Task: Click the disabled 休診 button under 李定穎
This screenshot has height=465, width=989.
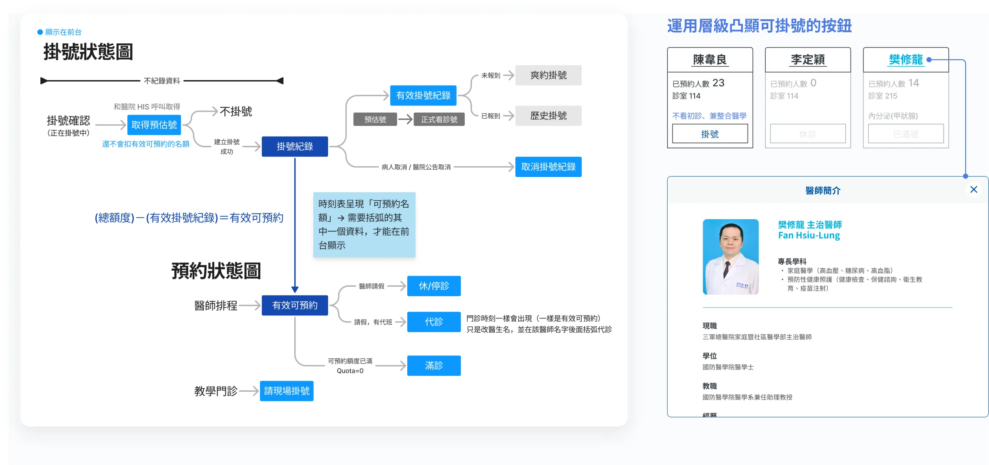Action: [808, 134]
